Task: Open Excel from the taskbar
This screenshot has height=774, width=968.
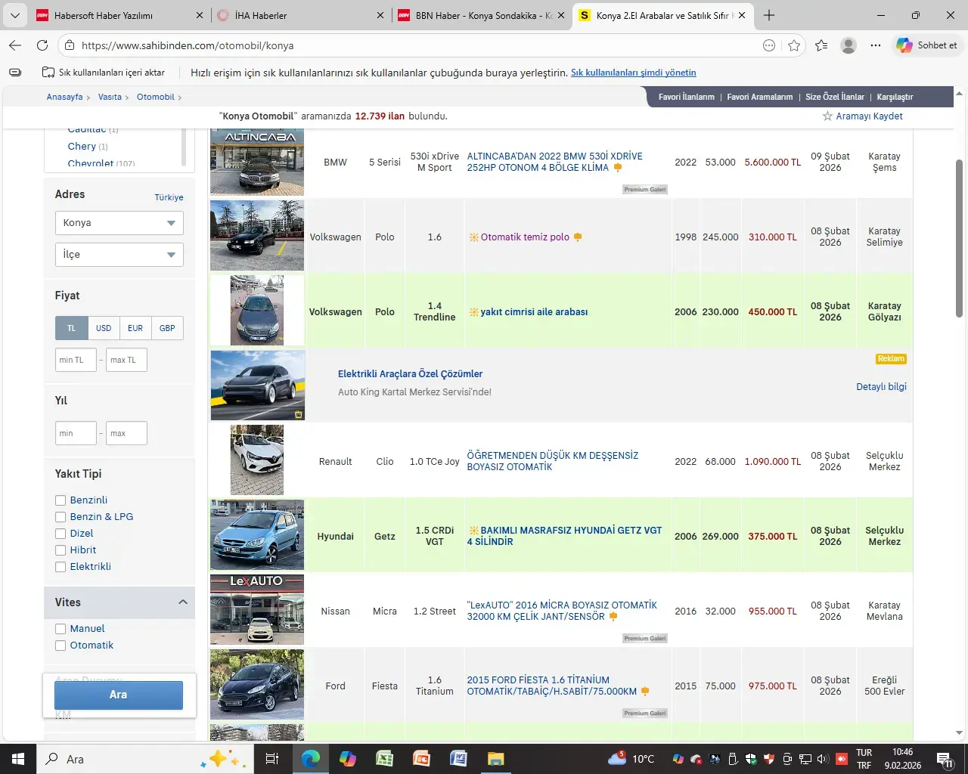Action: (x=384, y=758)
